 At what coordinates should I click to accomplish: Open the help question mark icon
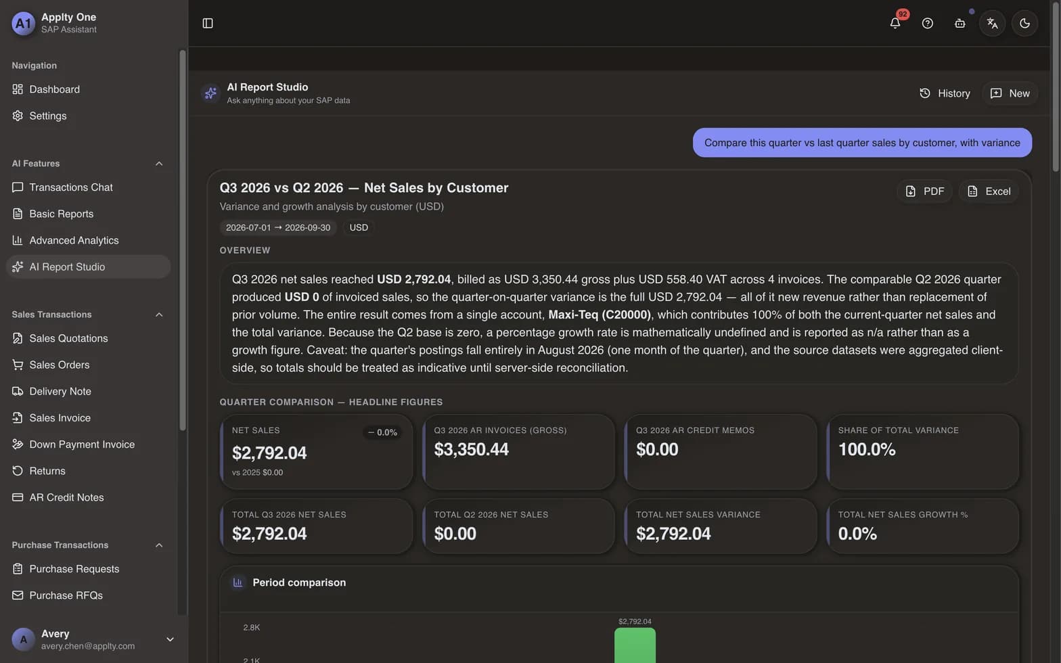click(927, 23)
